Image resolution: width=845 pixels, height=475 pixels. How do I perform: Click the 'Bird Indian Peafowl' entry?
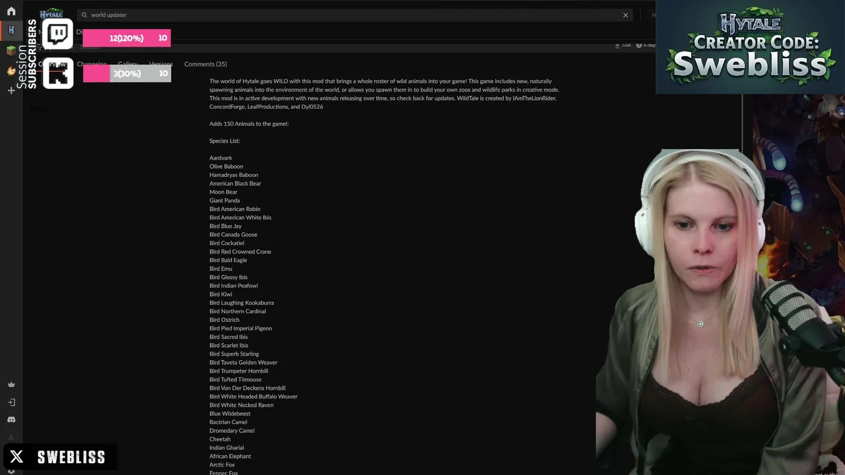coord(234,286)
